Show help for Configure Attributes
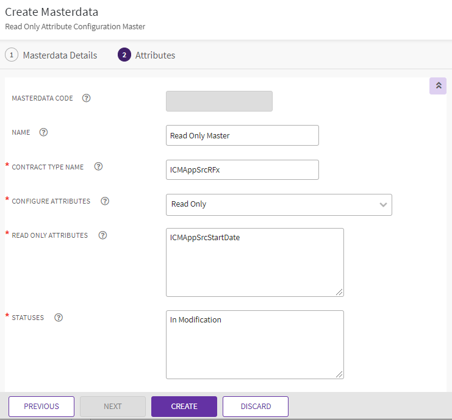 pos(105,201)
